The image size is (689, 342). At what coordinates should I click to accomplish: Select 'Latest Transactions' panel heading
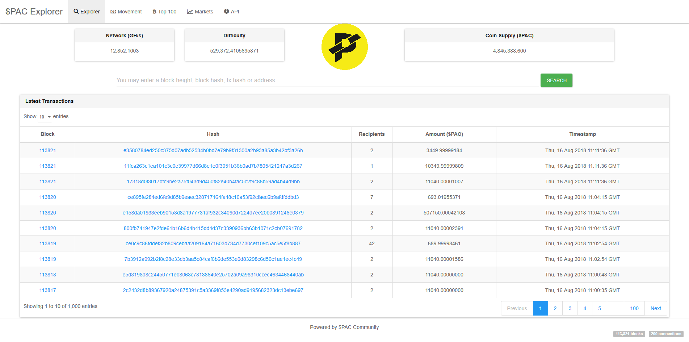49,101
